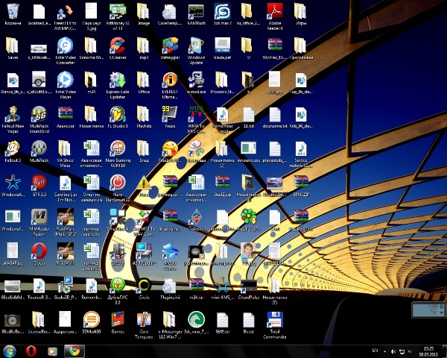
Task: Click the Show desktop button
Action: click(x=444, y=351)
